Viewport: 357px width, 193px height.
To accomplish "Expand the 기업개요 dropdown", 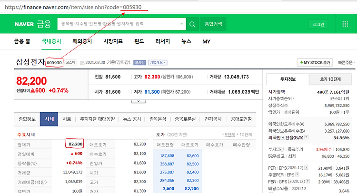I will coord(158,63).
